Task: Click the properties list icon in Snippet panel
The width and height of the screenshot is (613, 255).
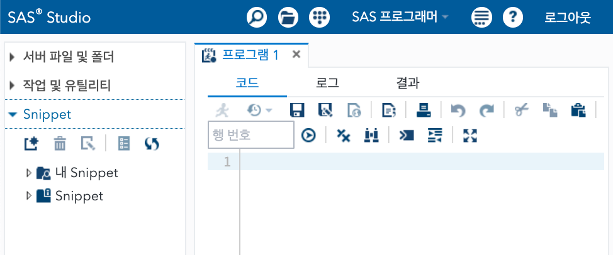Action: pyautogui.click(x=124, y=144)
